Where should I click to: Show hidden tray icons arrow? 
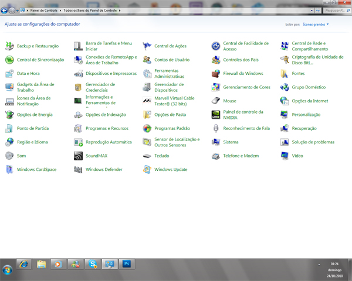[319, 265]
